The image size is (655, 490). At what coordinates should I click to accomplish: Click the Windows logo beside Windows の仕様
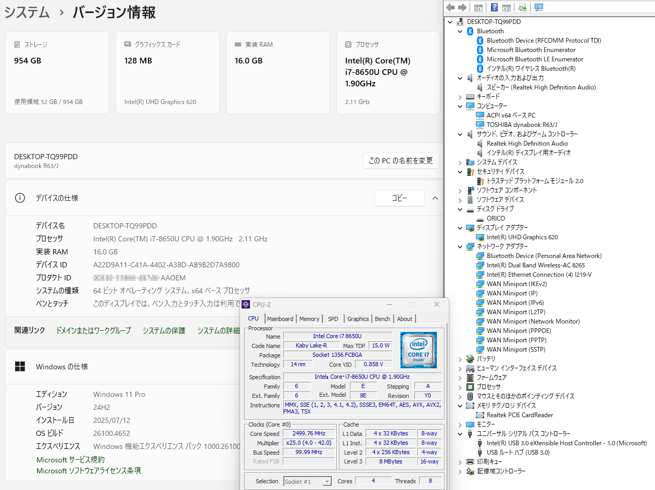pos(20,367)
